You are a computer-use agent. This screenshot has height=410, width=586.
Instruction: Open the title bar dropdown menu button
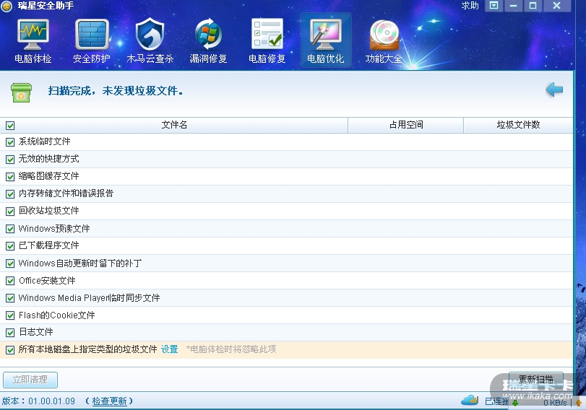[x=494, y=6]
